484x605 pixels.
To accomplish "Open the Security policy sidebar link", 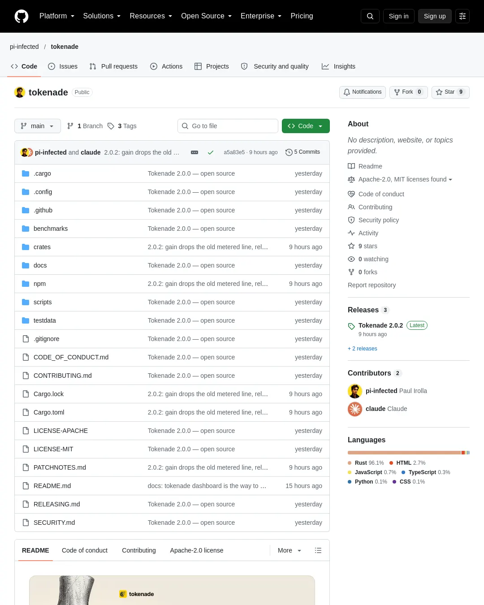I will (373, 220).
